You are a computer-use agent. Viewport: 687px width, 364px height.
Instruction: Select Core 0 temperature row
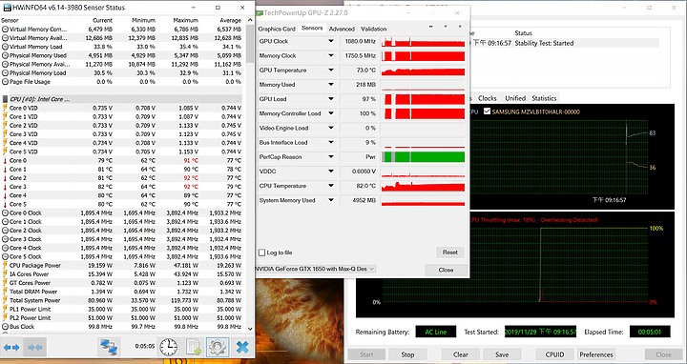coord(121,161)
